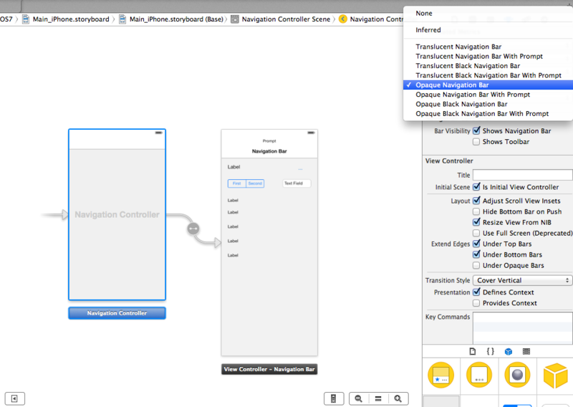The image size is (573, 407).
Task: Click the Main_iPhone.storyboard (Base) file icon
Action: pos(122,19)
